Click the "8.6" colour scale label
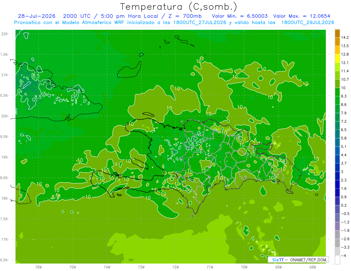The height and width of the screenshot is (271, 351). tap(344, 105)
